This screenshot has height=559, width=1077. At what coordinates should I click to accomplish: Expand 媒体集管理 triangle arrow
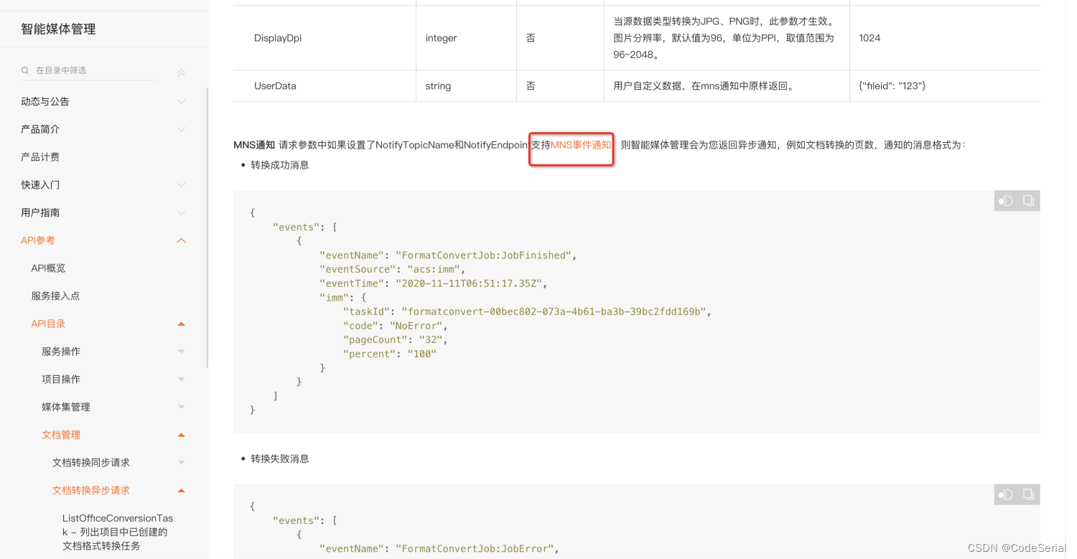point(181,408)
